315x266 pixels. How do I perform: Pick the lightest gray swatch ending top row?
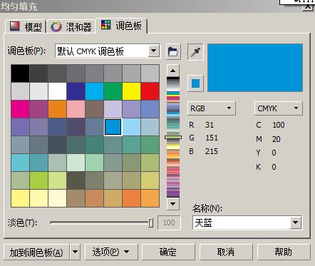coord(150,73)
